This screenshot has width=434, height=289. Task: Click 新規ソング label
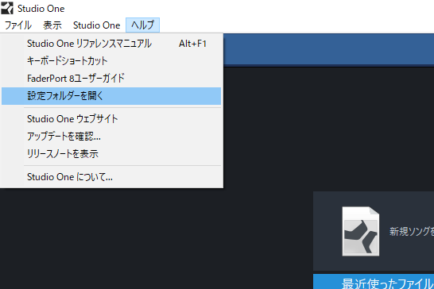click(x=412, y=231)
